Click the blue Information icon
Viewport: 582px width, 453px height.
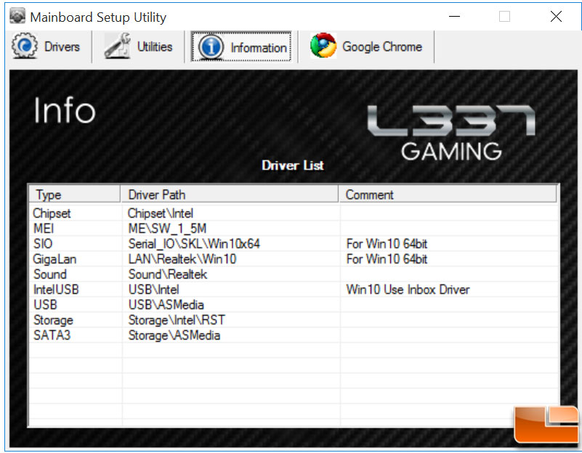(211, 47)
